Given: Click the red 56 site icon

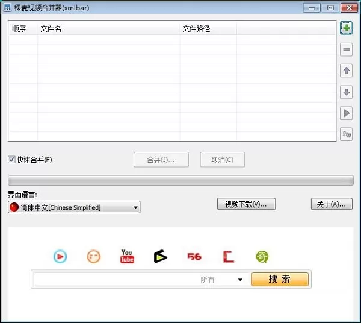Looking at the screenshot, I should pyautogui.click(x=194, y=257).
